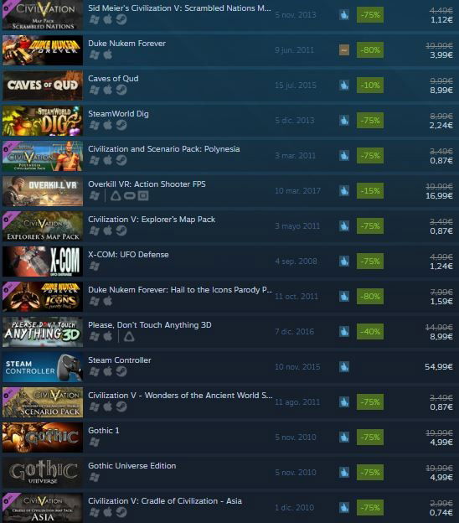Click the Mac icon under Duke Nukem Forever
The width and height of the screenshot is (459, 523).
click(108, 54)
